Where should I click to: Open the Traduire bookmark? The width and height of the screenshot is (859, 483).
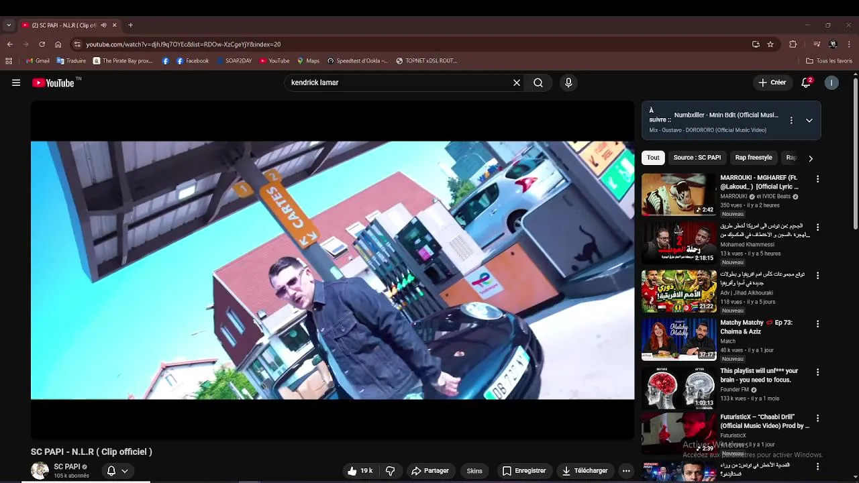[x=71, y=60]
